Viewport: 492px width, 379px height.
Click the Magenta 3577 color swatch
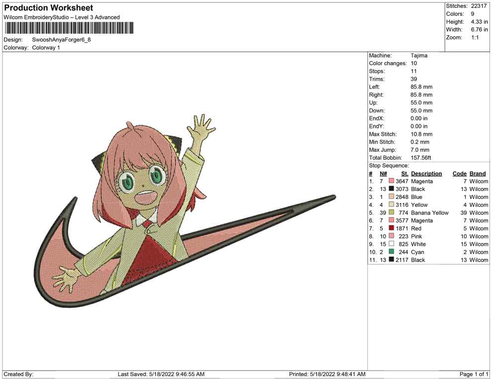(x=391, y=220)
